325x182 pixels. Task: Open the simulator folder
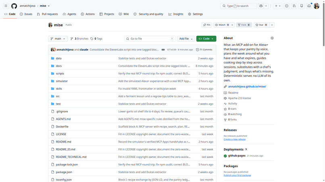click(62, 81)
